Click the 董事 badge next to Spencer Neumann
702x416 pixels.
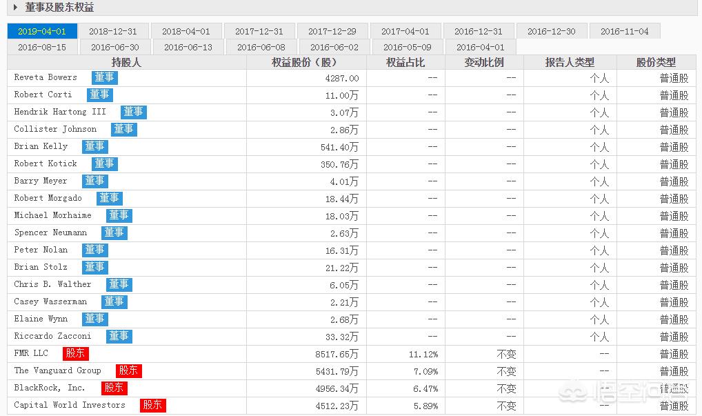click(114, 232)
